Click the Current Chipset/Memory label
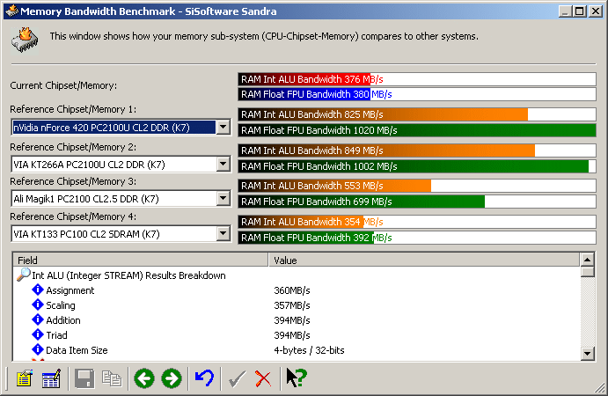Viewport: 608px width, 396px height. [63, 85]
